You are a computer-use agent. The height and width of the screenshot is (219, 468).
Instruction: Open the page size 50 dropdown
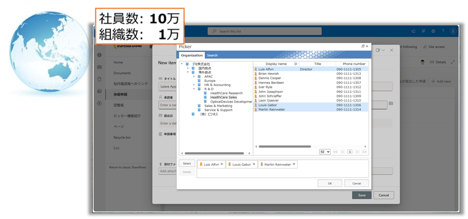point(325,152)
